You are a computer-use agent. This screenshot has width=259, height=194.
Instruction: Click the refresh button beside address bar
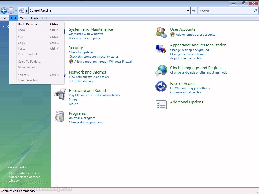click(x=194, y=11)
